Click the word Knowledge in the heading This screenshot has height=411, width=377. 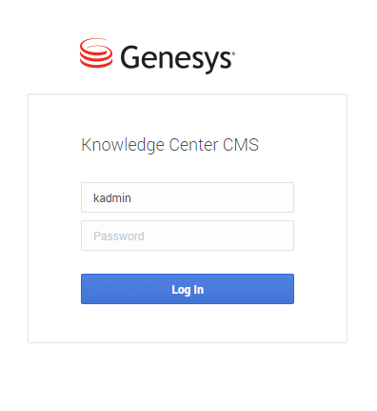click(123, 145)
